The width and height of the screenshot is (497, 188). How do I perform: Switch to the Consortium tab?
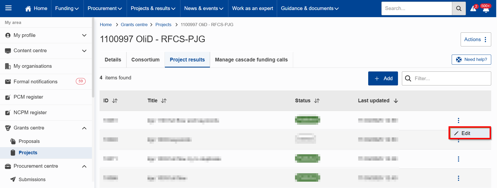(x=145, y=60)
